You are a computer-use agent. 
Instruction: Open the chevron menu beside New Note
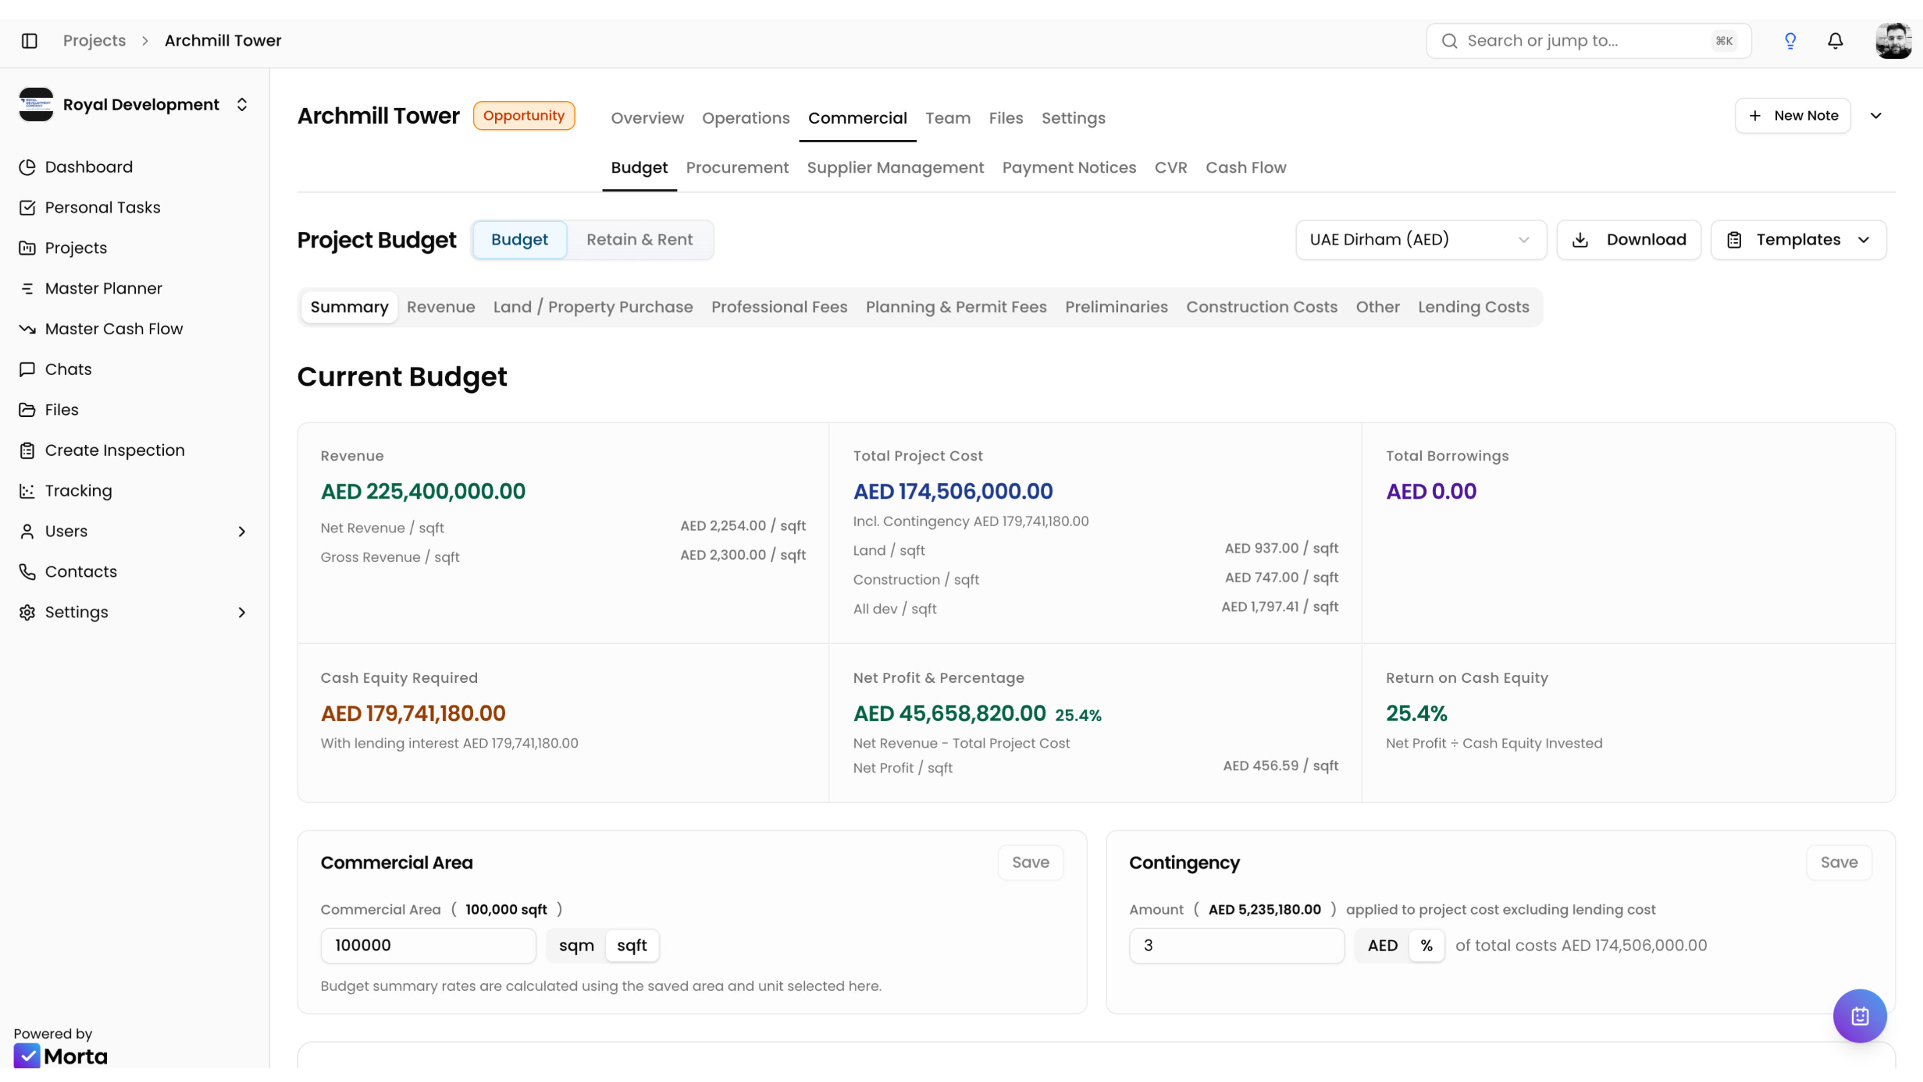[x=1875, y=116]
